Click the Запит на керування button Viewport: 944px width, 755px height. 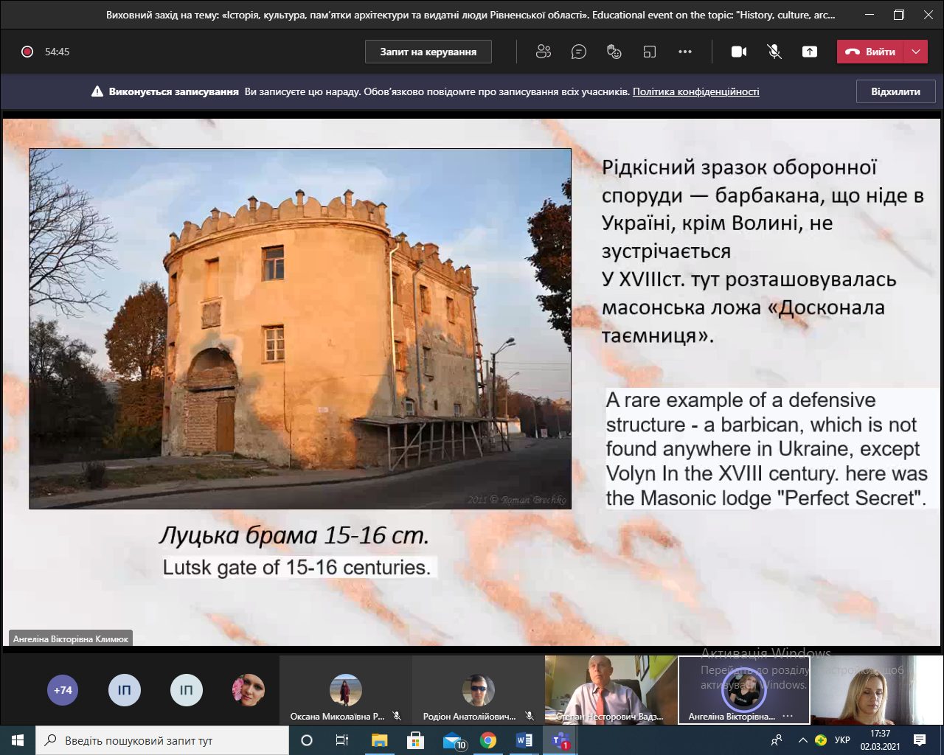pyautogui.click(x=428, y=52)
